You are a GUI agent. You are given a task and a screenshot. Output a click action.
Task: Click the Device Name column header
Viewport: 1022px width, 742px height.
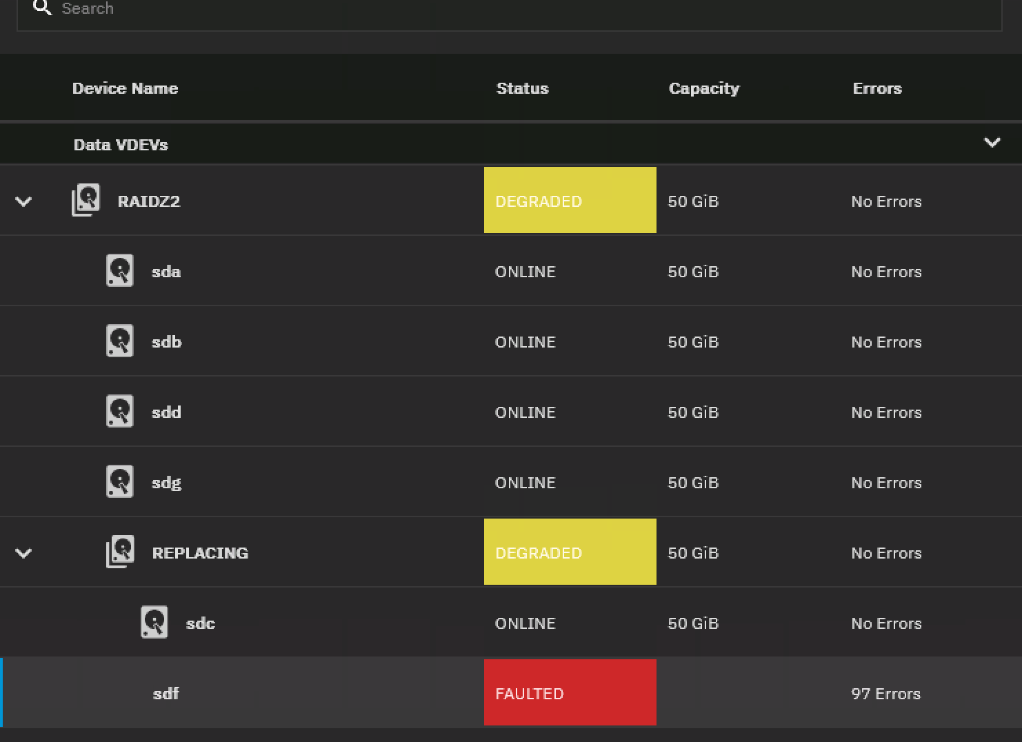[x=125, y=88]
